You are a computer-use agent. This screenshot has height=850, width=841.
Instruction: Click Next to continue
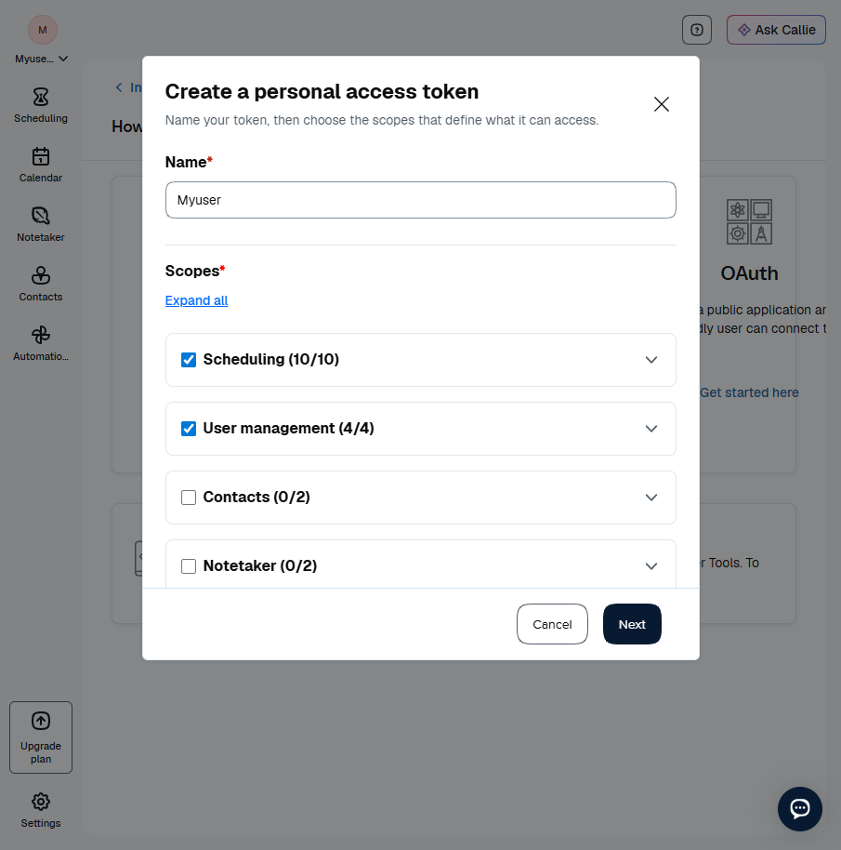click(x=632, y=624)
